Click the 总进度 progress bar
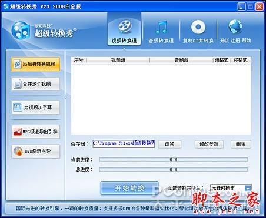The image size is (266, 218). pos(174,169)
